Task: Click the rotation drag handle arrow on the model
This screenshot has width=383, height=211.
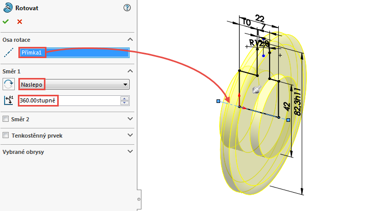Action: coord(256,90)
